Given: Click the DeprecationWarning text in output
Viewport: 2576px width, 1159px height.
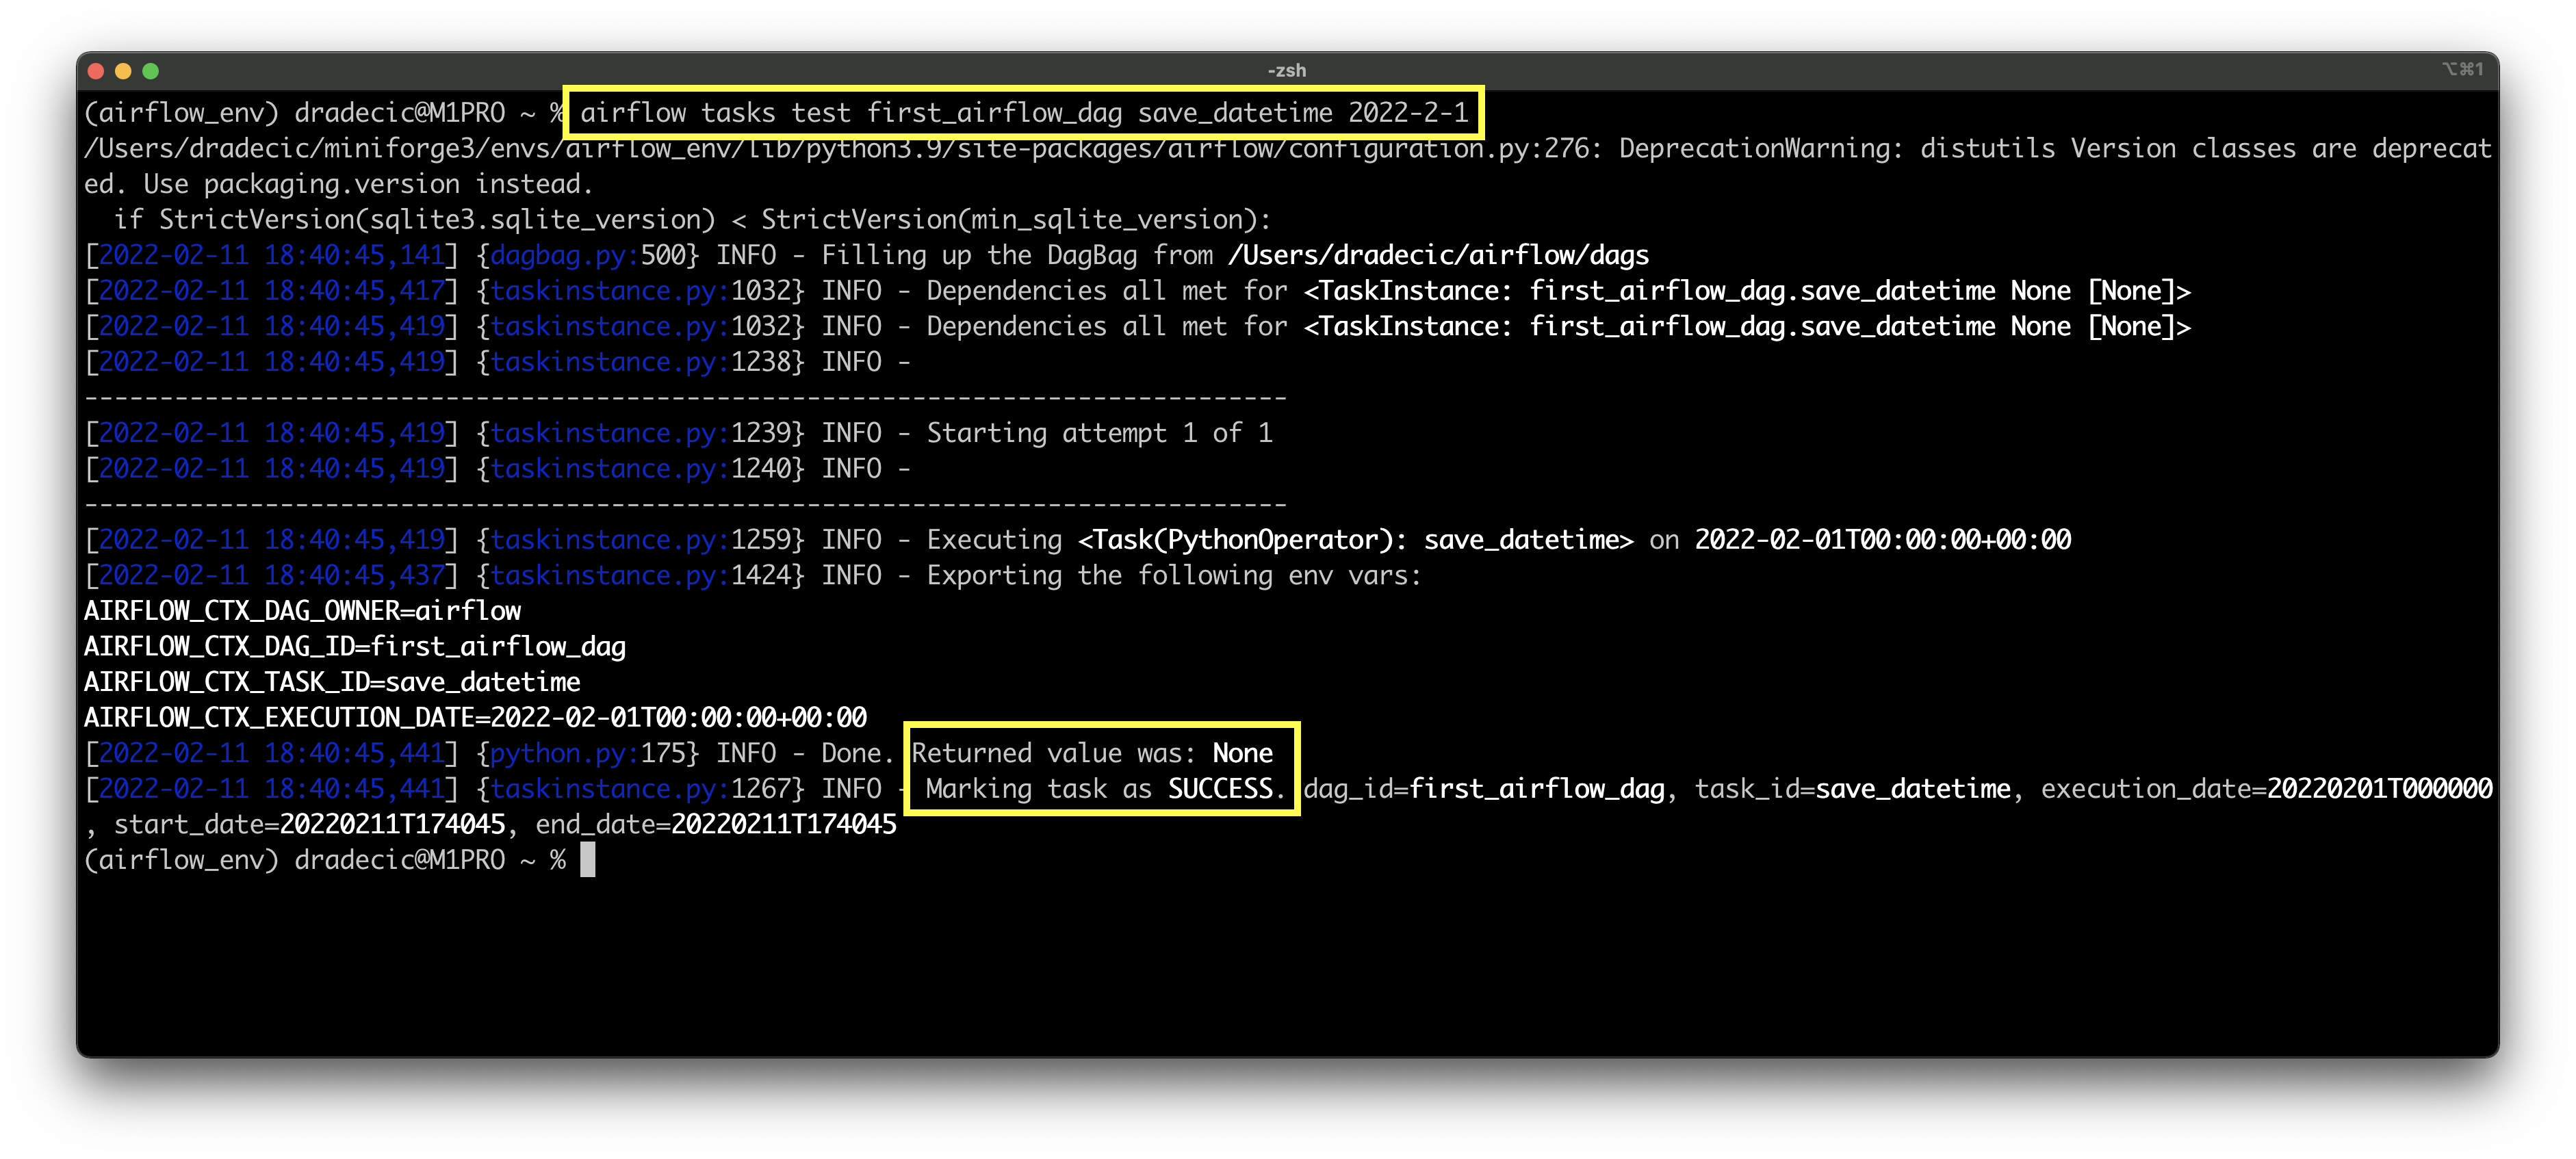Looking at the screenshot, I should click(x=1756, y=149).
